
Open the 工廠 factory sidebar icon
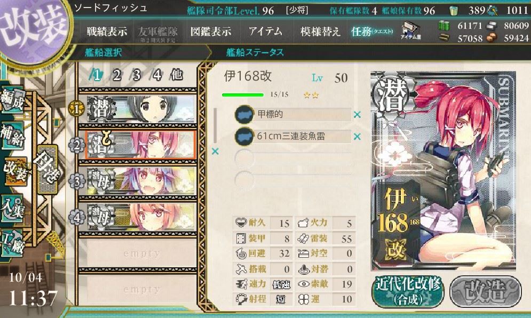(12, 243)
